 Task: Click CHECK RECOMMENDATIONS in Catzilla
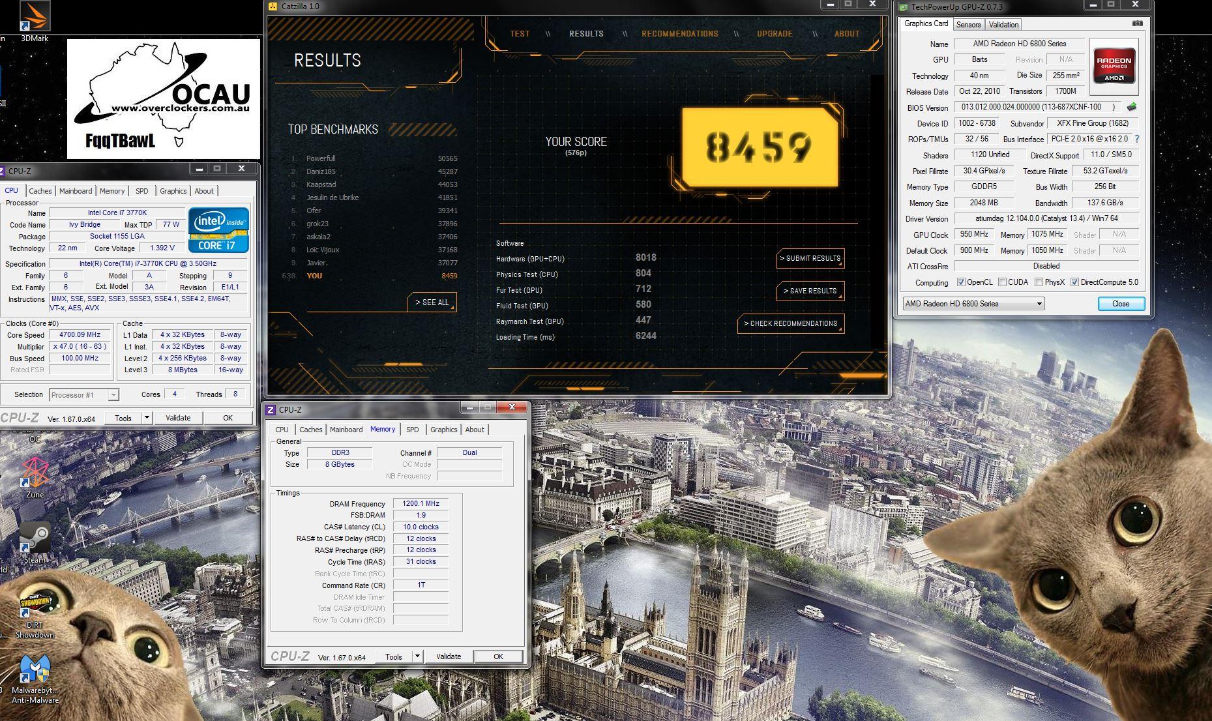(x=791, y=323)
